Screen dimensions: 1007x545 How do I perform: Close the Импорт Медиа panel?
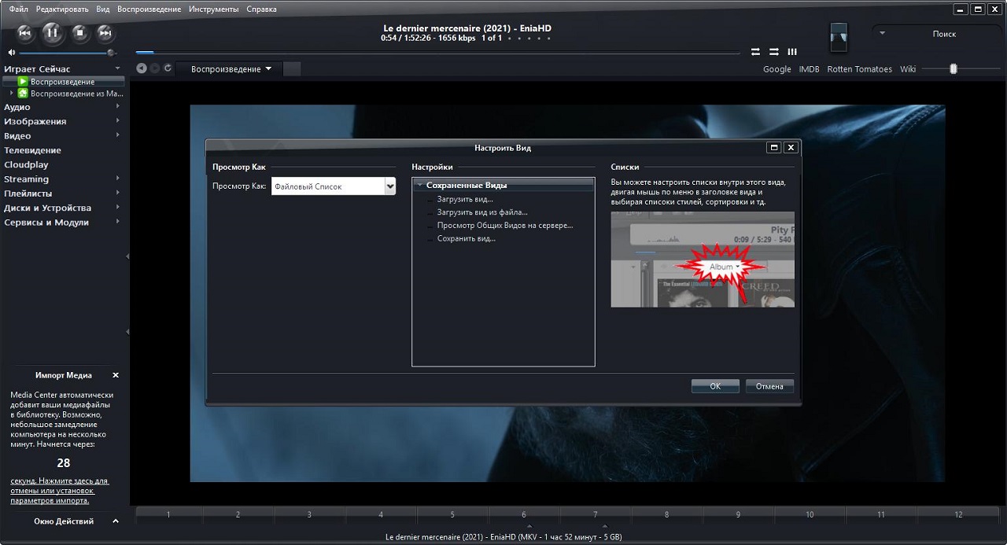click(116, 375)
